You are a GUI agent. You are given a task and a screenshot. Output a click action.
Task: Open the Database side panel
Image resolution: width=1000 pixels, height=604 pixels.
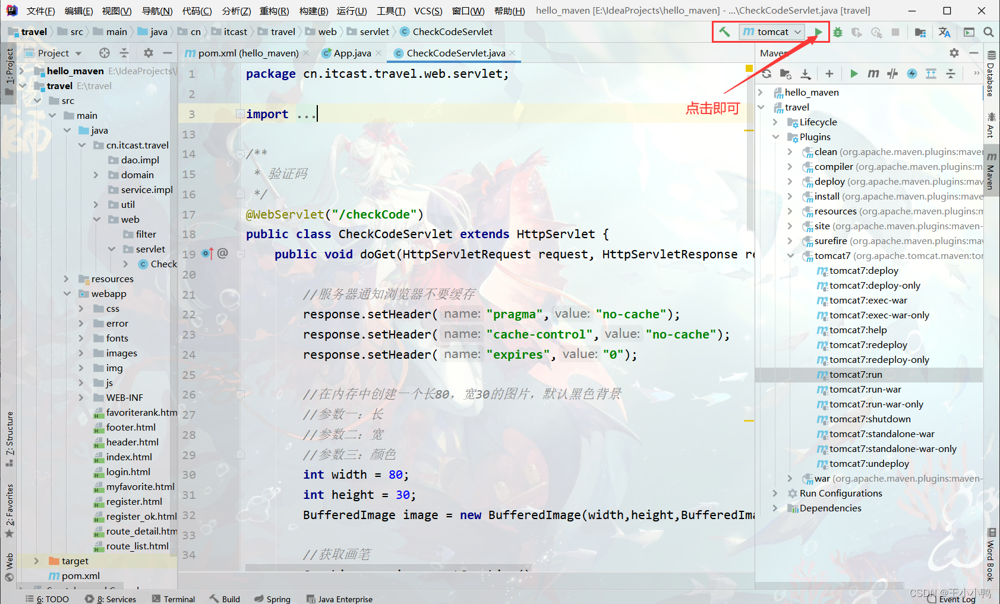pyautogui.click(x=990, y=74)
